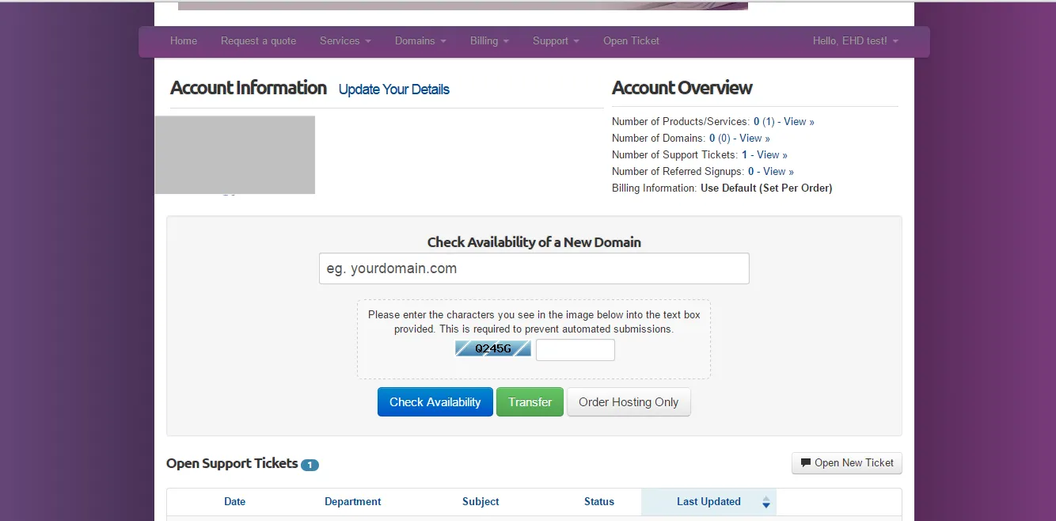Click the sort arrows in Last Updated column
Image resolution: width=1056 pixels, height=521 pixels.
click(765, 502)
